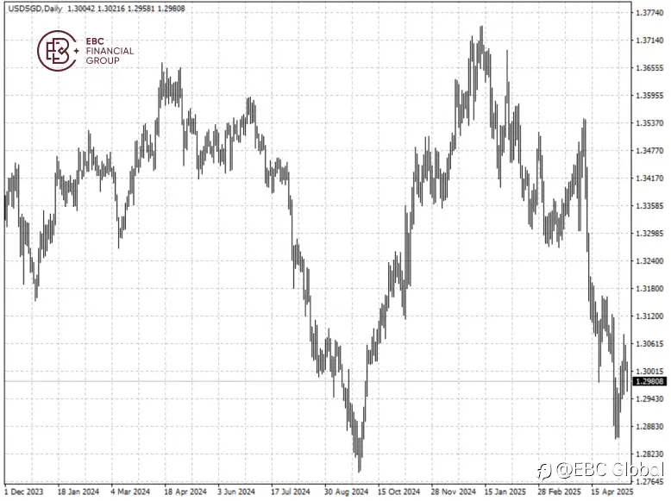The image size is (671, 501).
Task: Click the 17 Jul 2024 date label
Action: pyautogui.click(x=291, y=492)
